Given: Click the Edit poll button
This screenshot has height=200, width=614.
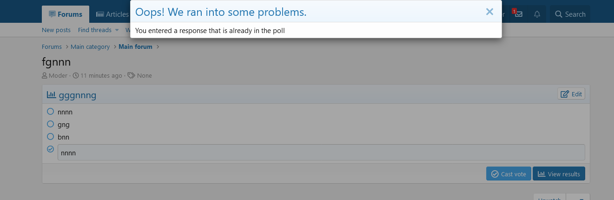Looking at the screenshot, I should [571, 94].
